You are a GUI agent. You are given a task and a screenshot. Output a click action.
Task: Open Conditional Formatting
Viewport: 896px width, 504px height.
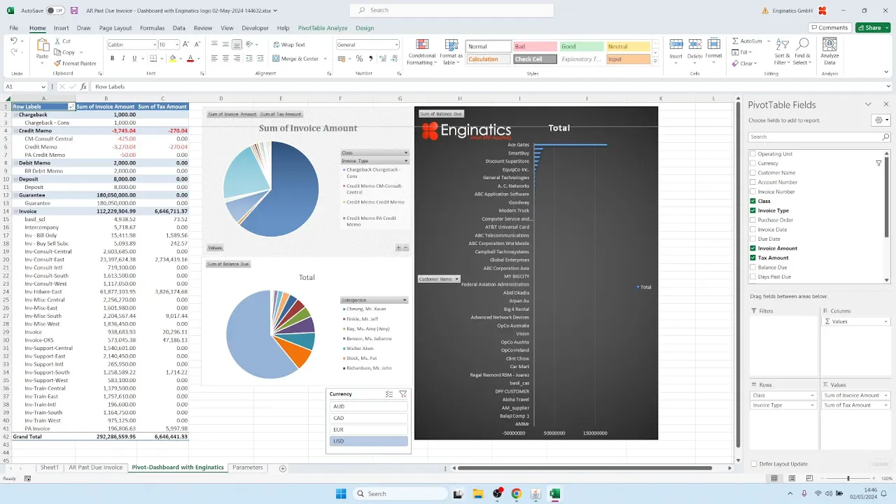click(x=421, y=52)
